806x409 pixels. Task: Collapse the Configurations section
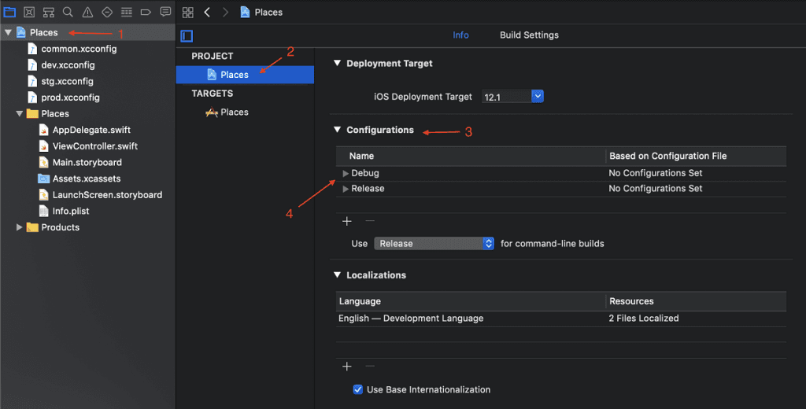coord(337,130)
